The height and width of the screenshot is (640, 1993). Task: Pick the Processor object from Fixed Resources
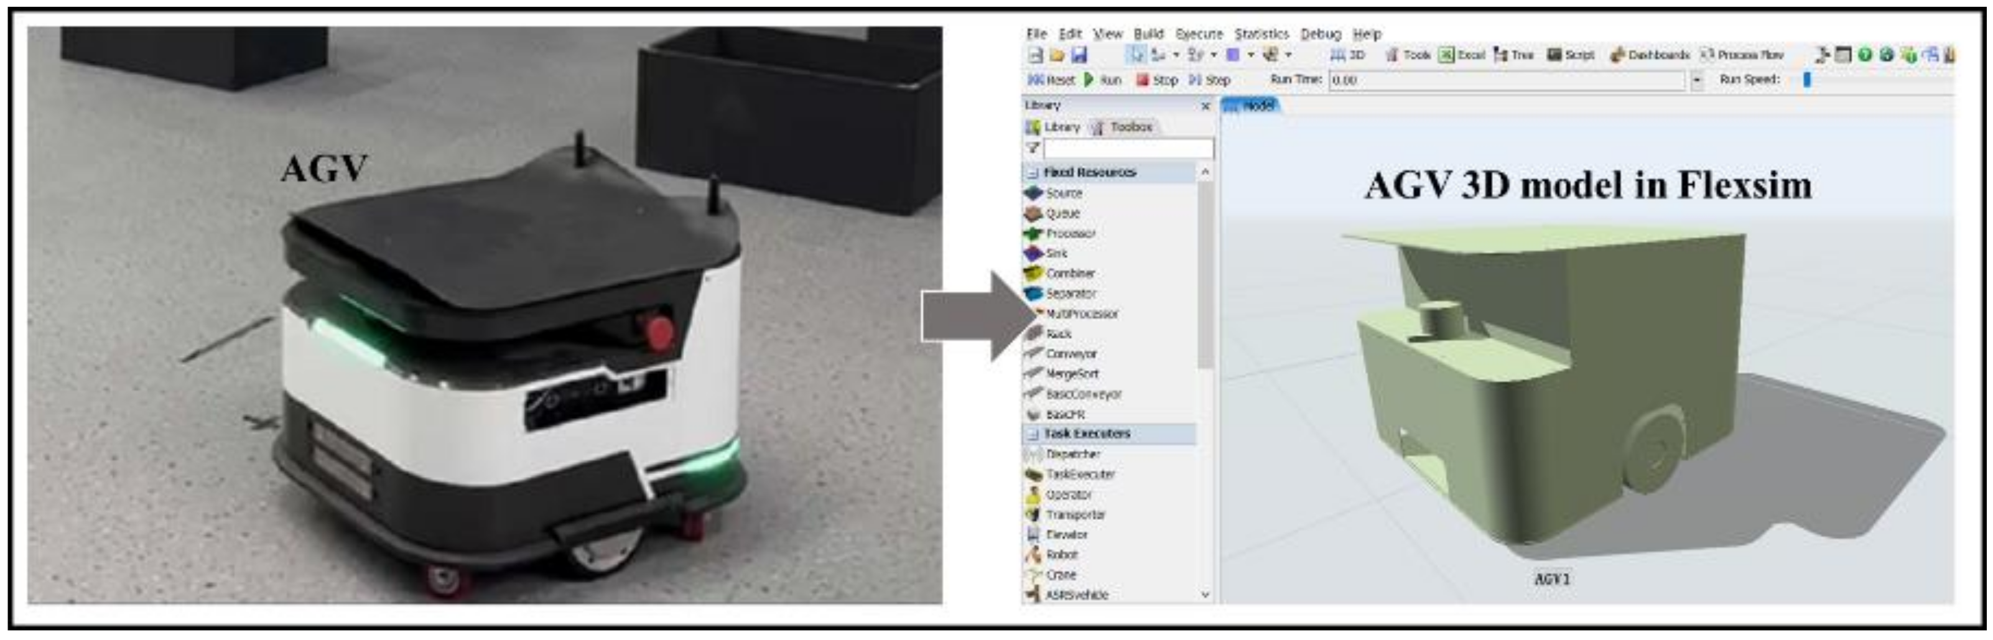click(1033, 233)
